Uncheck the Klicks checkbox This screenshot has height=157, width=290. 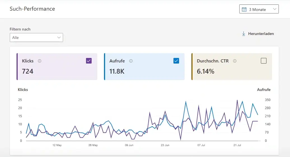click(89, 61)
